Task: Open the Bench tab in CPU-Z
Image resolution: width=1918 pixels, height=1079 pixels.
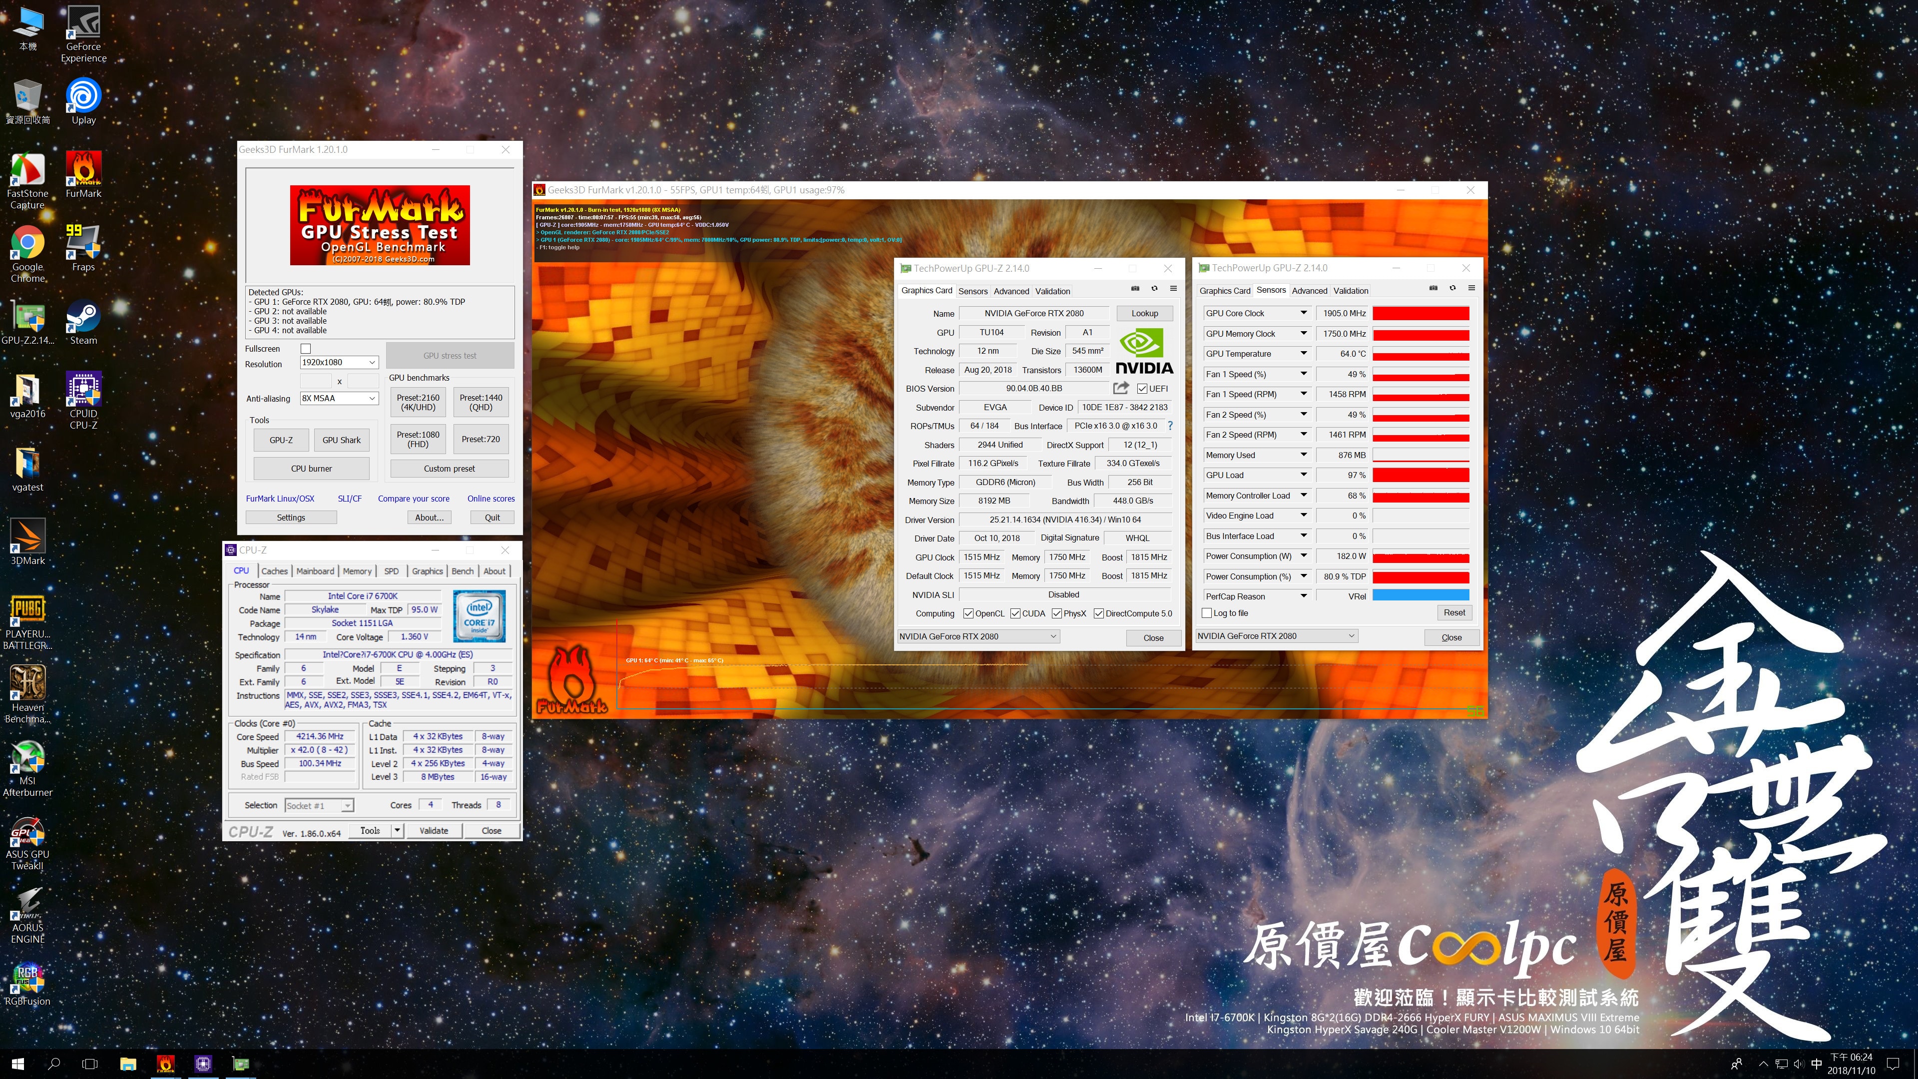Action: 463,571
